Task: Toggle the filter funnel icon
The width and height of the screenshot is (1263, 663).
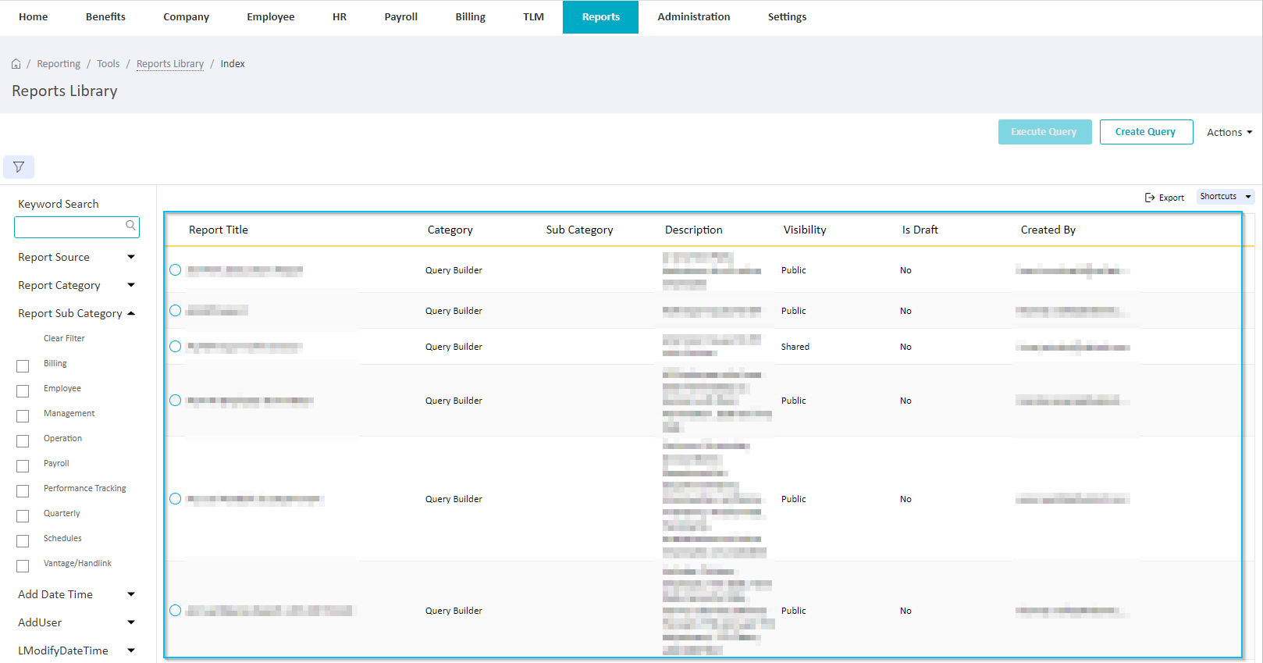Action: click(x=19, y=167)
